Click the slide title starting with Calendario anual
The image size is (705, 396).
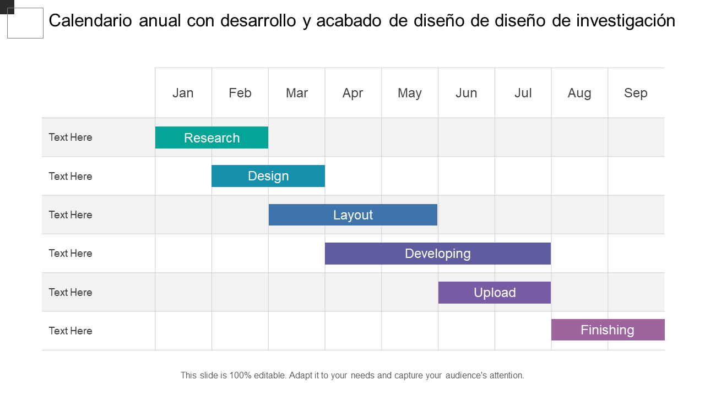(362, 21)
